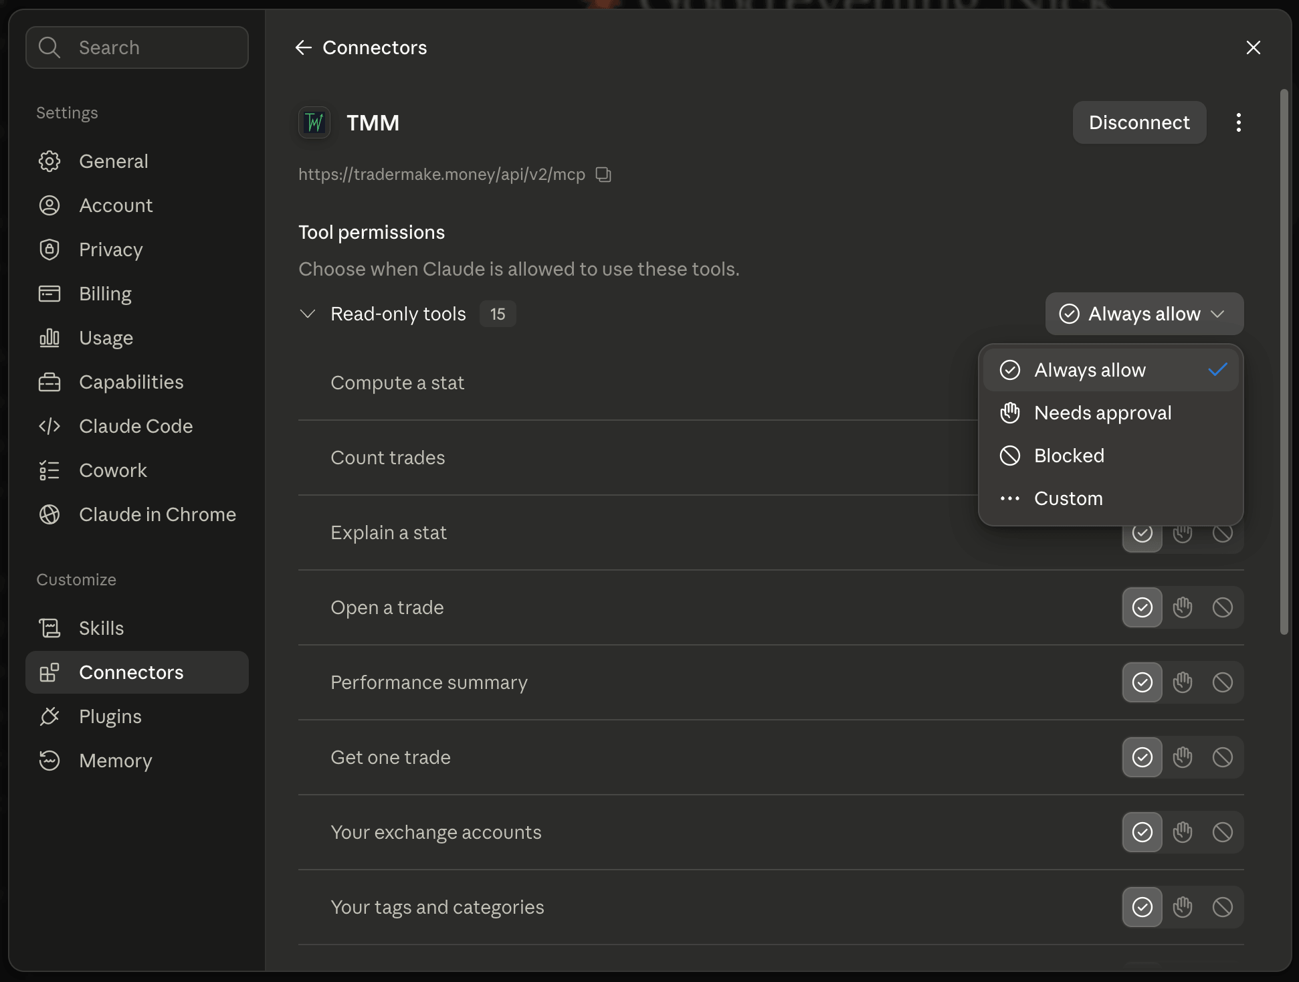The height and width of the screenshot is (982, 1299).
Task: Set Your tags and categories to always allow
Action: pos(1142,907)
